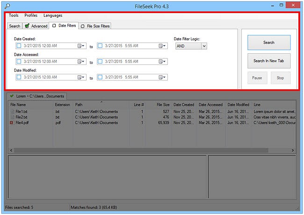Close the FileSeek Pro window
The image size is (304, 215).
pos(293,5)
